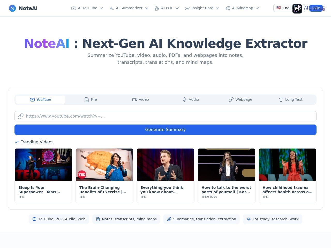Viewport: 331px width, 248px height.
Task: Click the globe icon on the sources chip
Action: [34, 219]
